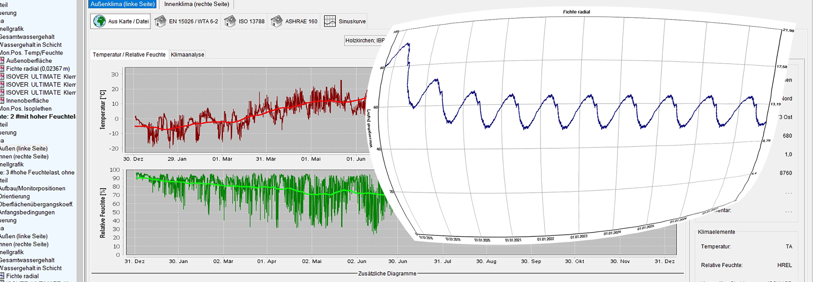This screenshot has height=282, width=813.
Task: Click the Holzkirchen; IBP location field
Action: tap(365, 41)
